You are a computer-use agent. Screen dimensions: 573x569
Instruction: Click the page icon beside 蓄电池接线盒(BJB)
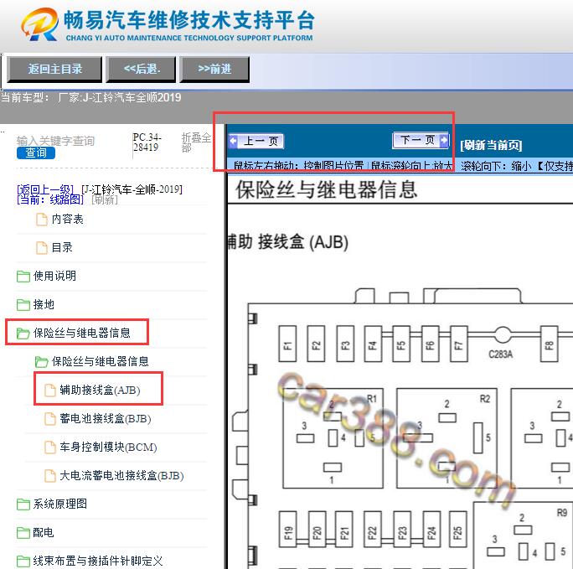click(x=50, y=419)
